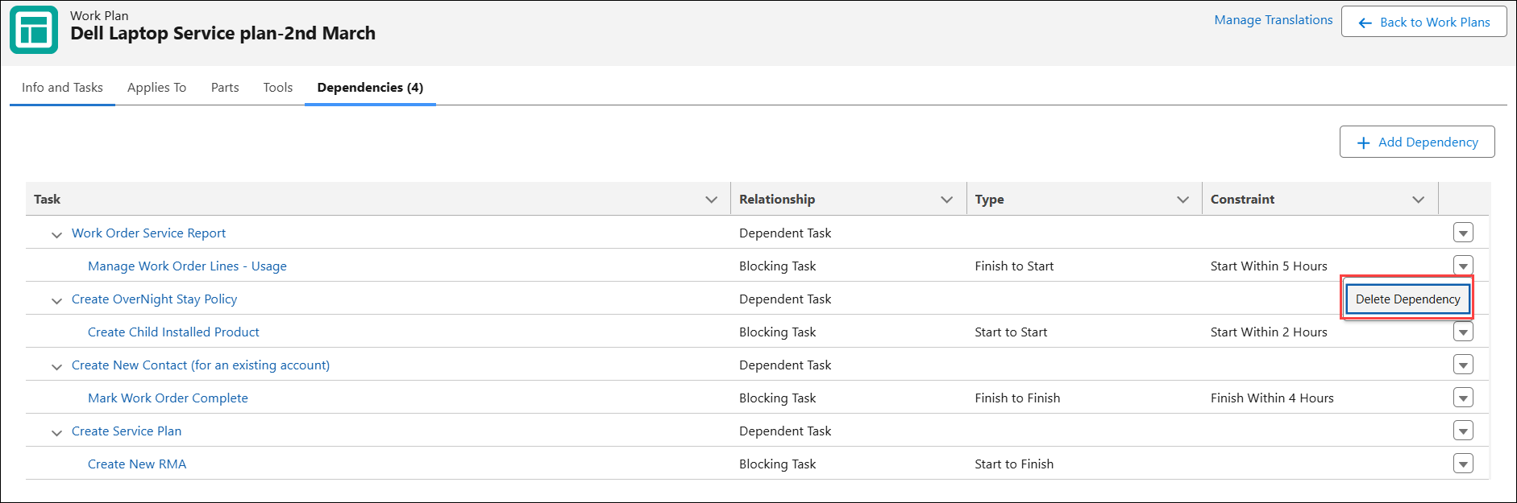Collapse the Work Order Service Report row
The height and width of the screenshot is (503, 1517).
[56, 234]
